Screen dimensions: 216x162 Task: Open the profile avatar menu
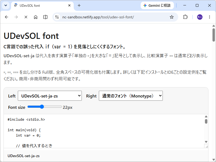200,17
